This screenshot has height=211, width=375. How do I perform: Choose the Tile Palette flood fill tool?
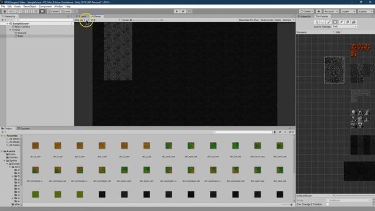[x=354, y=22]
